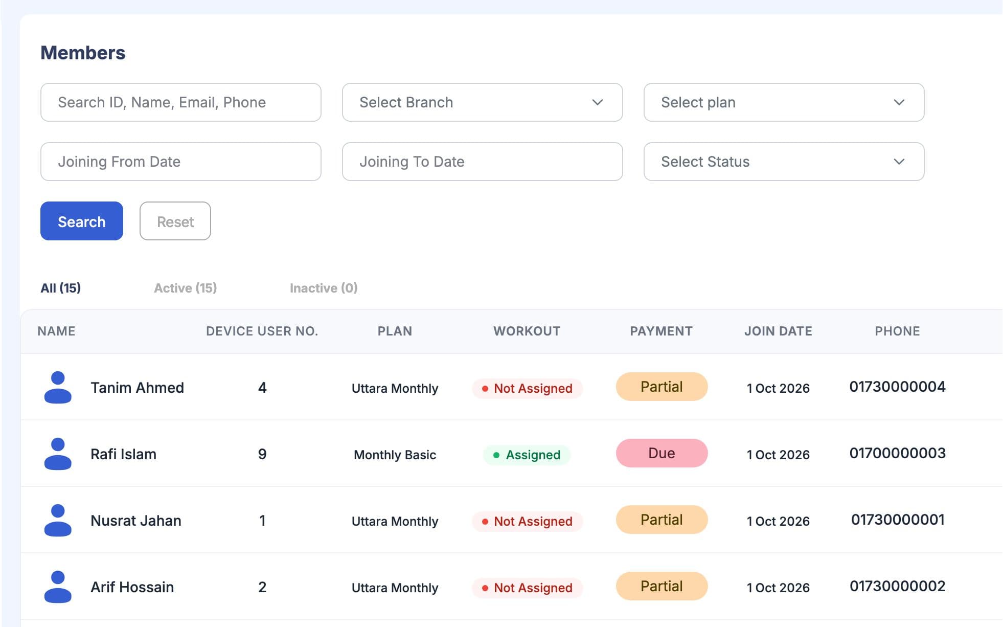
Task: Open the Select Branch dropdown
Action: click(482, 102)
